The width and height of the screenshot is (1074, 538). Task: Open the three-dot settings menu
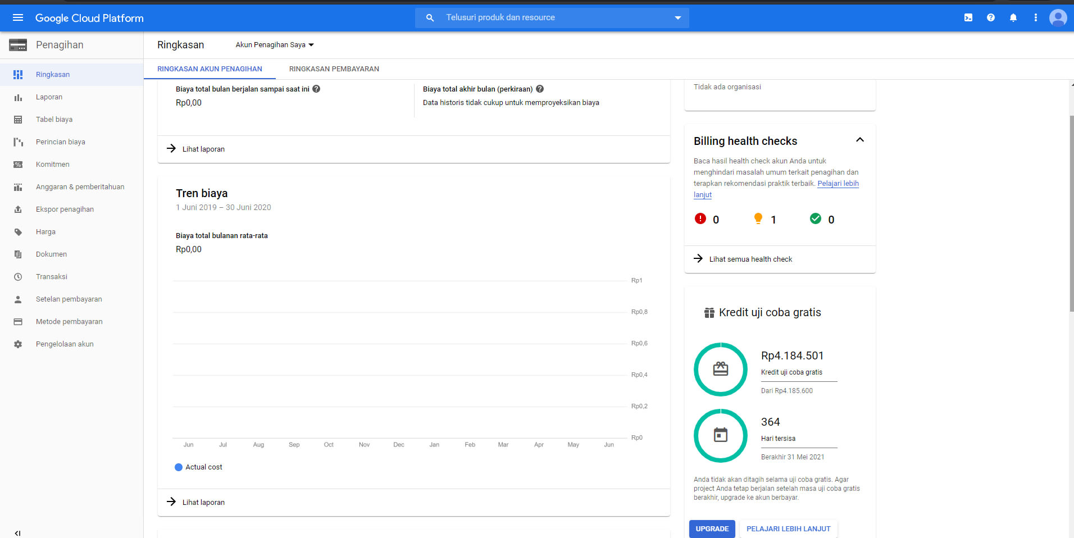pos(1036,17)
